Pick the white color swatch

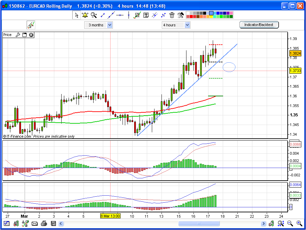(x=188, y=13)
